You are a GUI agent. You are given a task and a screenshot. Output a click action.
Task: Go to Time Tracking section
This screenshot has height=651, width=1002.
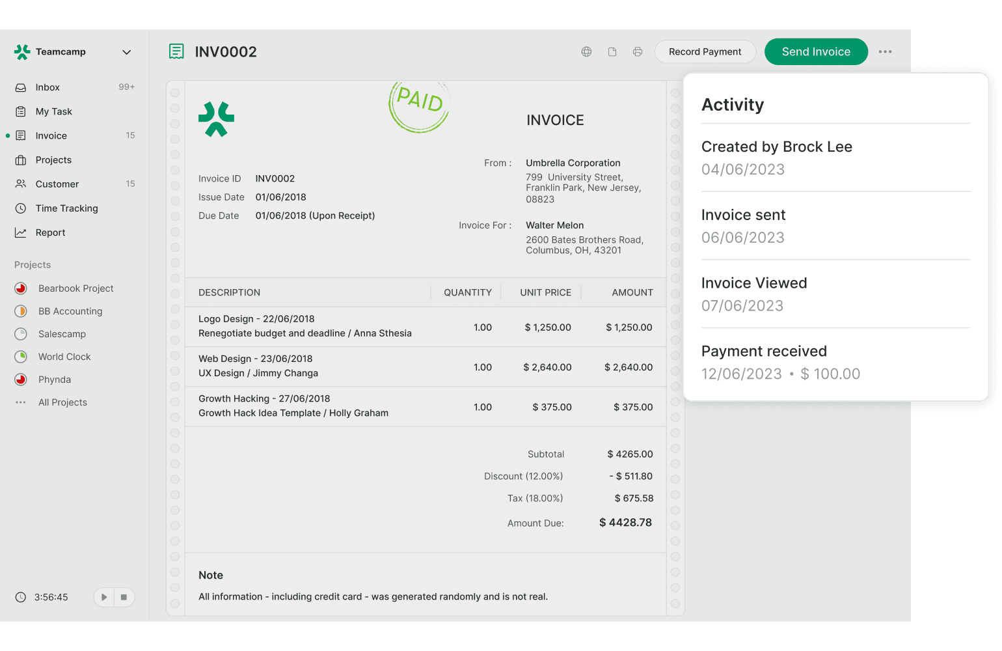[66, 208]
